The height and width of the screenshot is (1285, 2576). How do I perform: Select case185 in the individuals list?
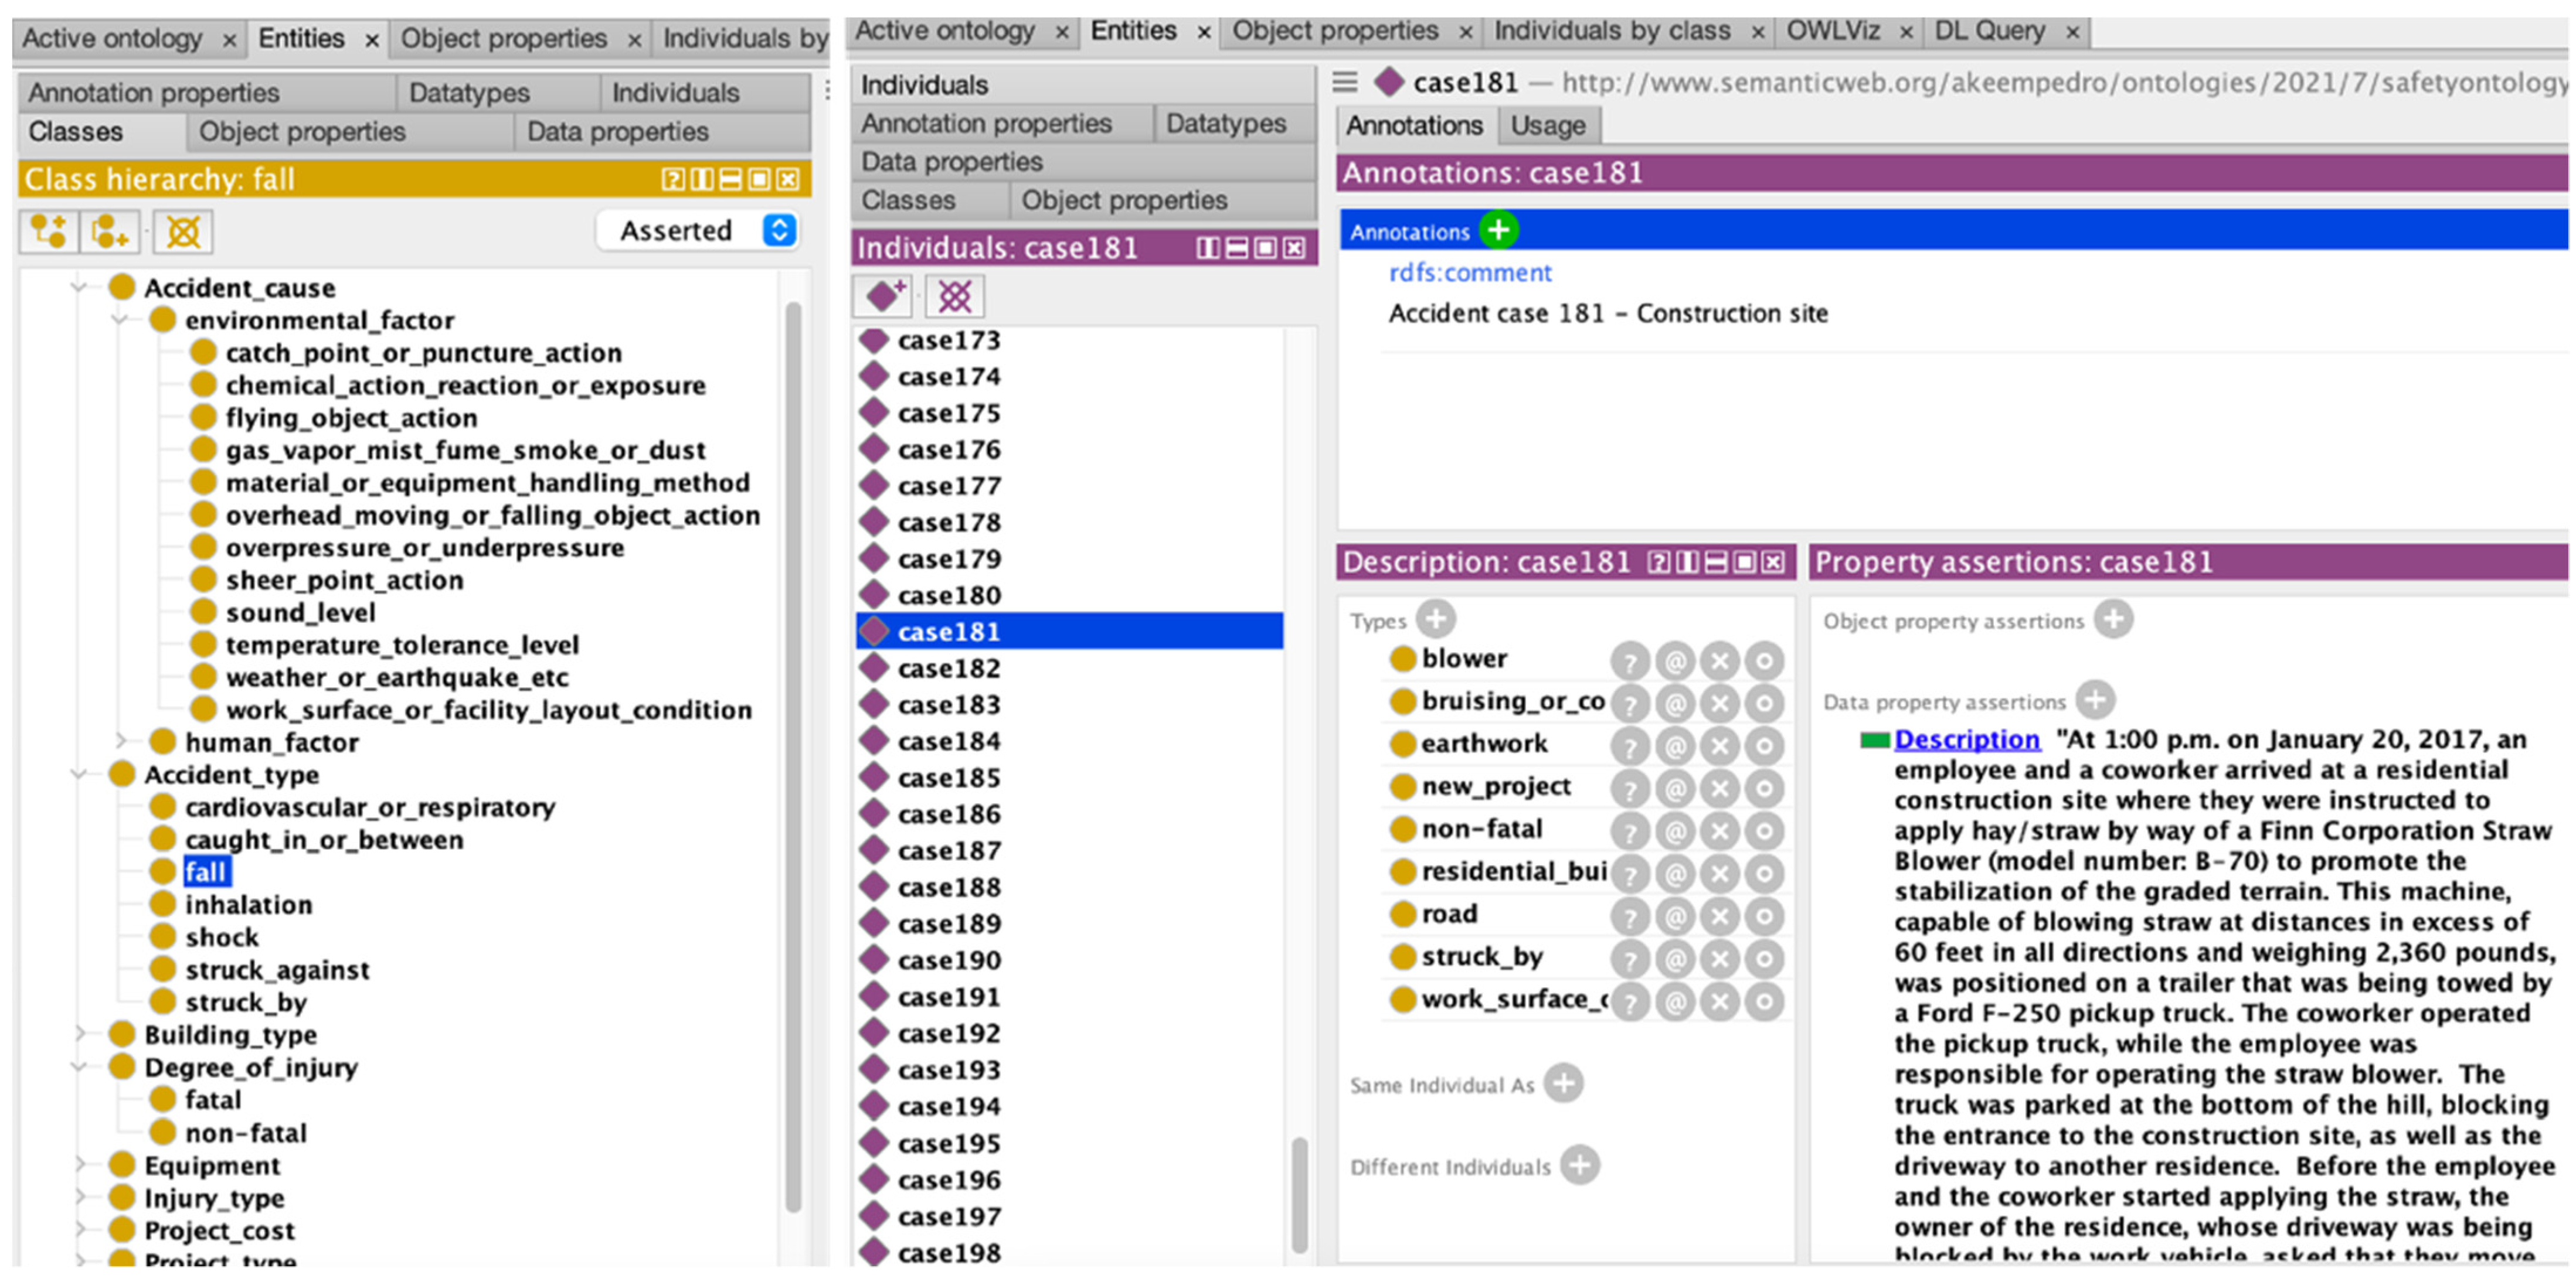pyautogui.click(x=948, y=778)
